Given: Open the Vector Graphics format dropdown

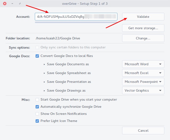Looking at the screenshot, I should pos(143,90).
